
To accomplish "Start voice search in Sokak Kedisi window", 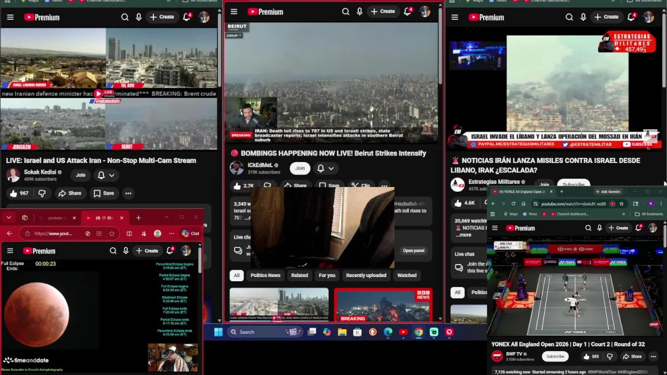I will coord(139,17).
